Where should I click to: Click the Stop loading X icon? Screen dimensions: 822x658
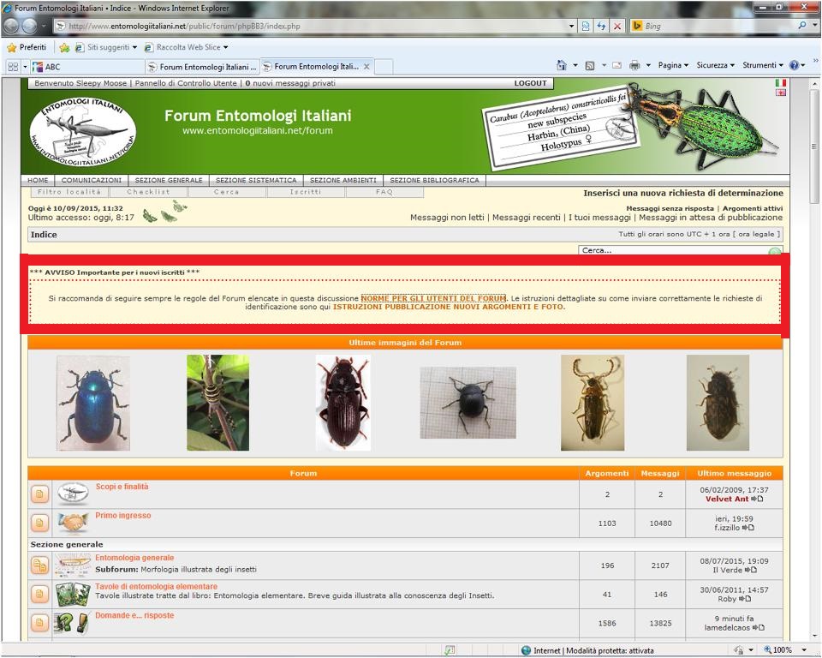[x=617, y=27]
